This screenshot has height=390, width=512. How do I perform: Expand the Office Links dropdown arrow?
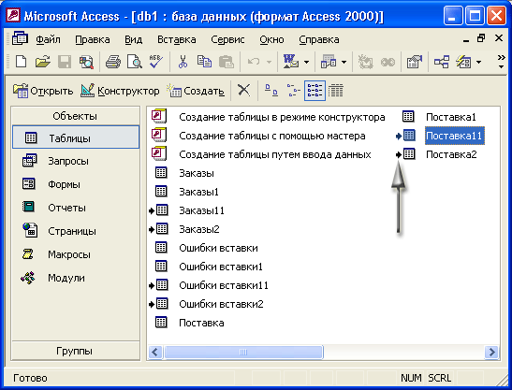(x=306, y=62)
